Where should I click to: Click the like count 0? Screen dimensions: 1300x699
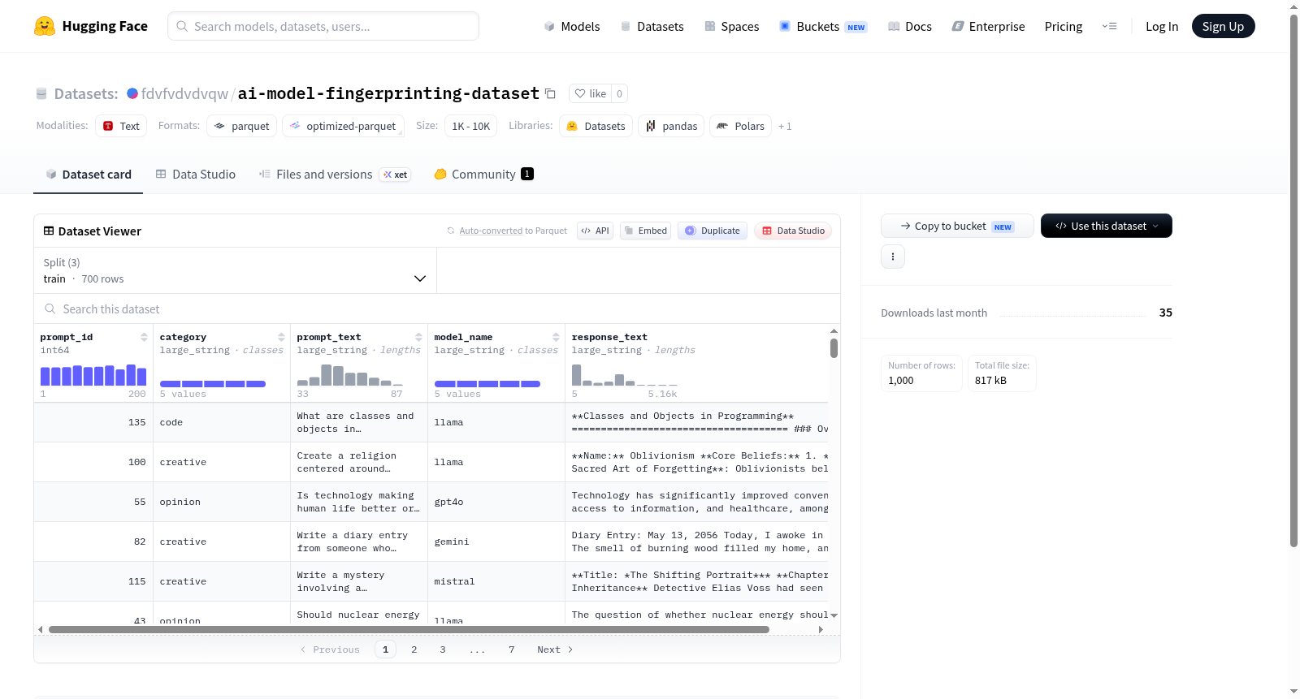(x=619, y=93)
